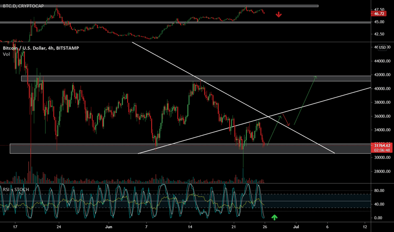Open the USD currency selector
394x232 pixels.
point(383,47)
